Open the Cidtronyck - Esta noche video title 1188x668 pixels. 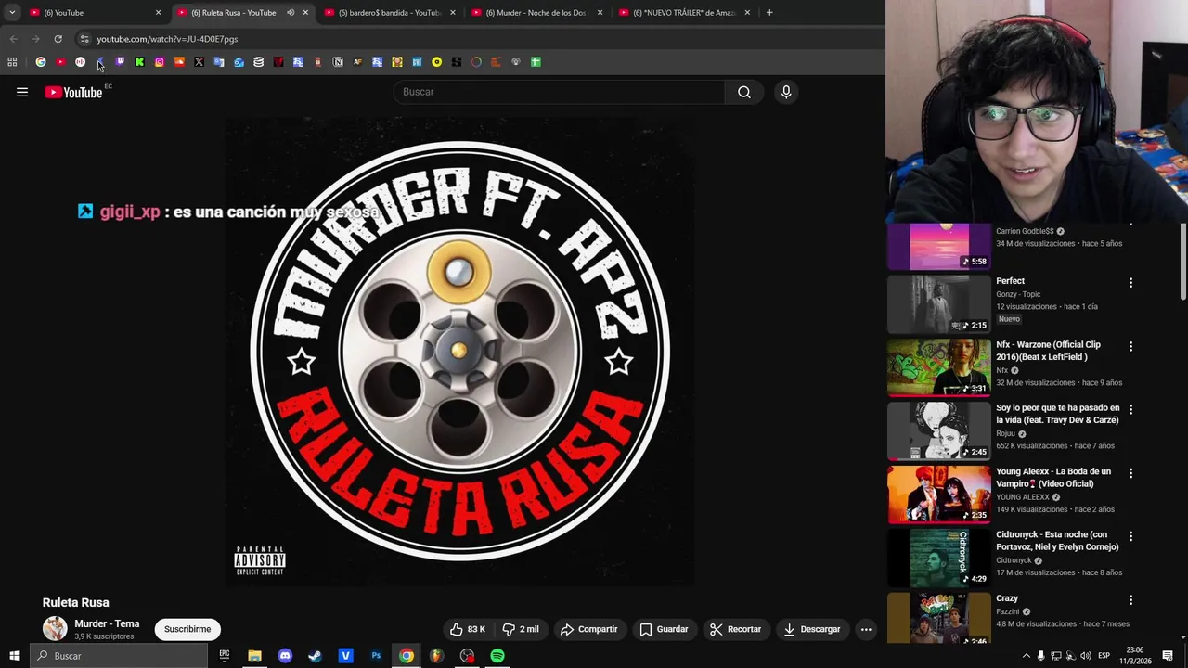pyautogui.click(x=1057, y=541)
